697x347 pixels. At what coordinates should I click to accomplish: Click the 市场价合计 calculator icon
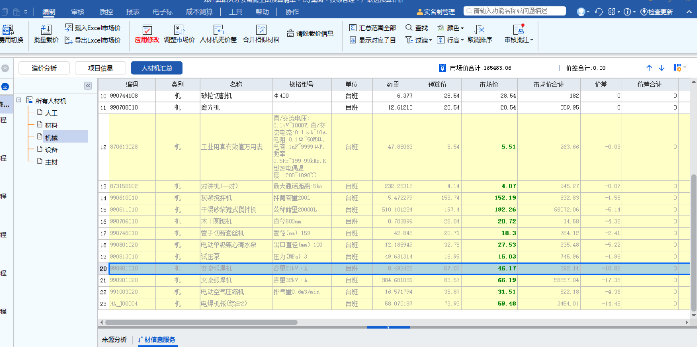click(x=442, y=68)
